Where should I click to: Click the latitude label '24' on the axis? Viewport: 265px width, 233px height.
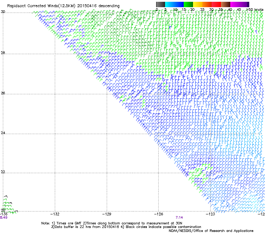click(x=3, y=133)
